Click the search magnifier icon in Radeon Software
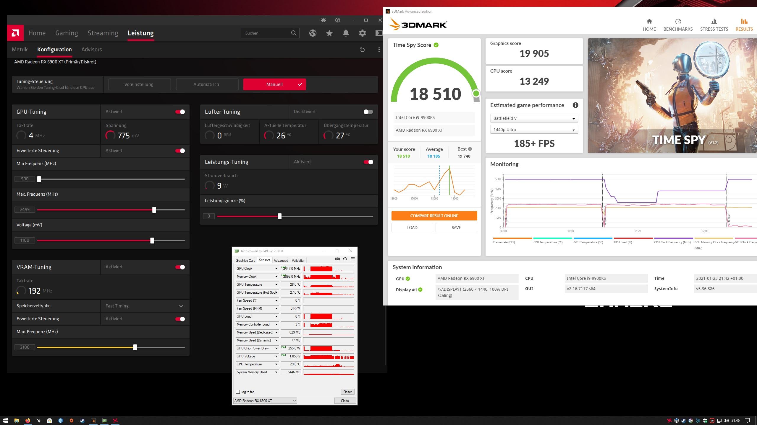 tap(294, 33)
